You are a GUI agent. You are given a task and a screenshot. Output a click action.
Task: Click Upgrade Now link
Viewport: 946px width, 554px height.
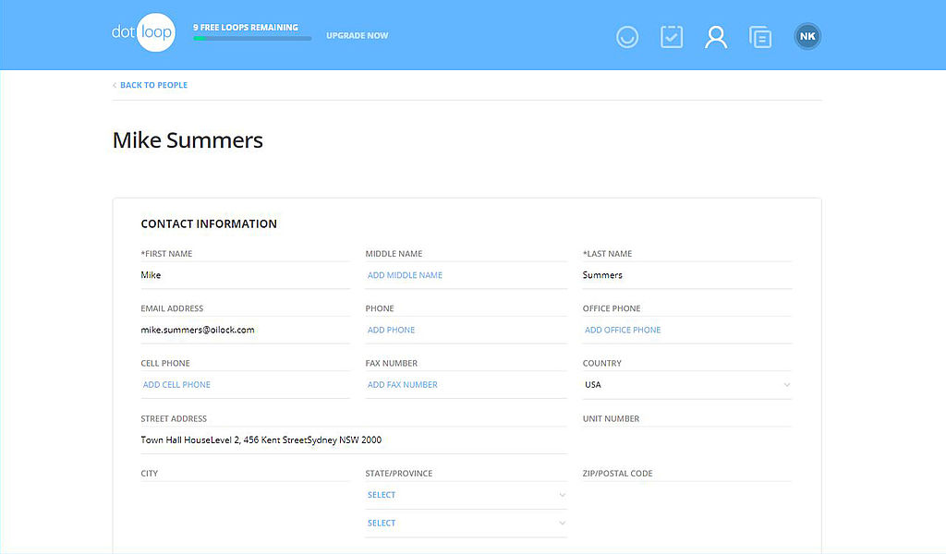click(357, 36)
